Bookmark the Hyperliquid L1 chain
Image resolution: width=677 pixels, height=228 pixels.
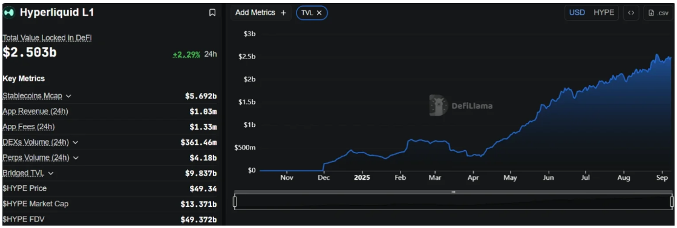point(212,13)
